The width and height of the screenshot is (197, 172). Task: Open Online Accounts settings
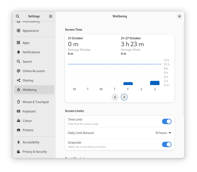pyautogui.click(x=34, y=71)
